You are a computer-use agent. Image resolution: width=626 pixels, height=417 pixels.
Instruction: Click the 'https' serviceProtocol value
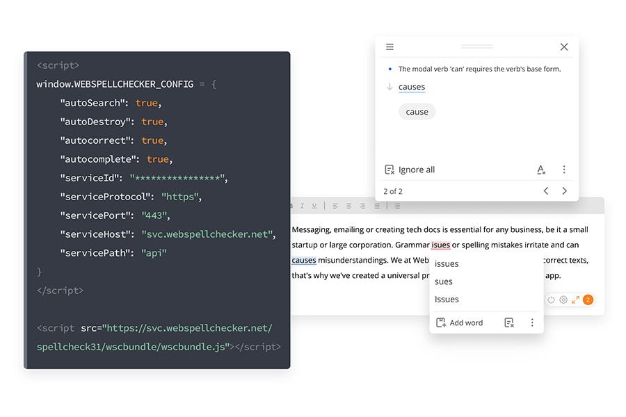pos(180,197)
